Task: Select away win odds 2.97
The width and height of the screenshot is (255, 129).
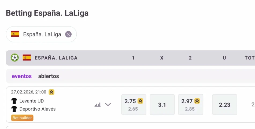Action: coord(190,104)
